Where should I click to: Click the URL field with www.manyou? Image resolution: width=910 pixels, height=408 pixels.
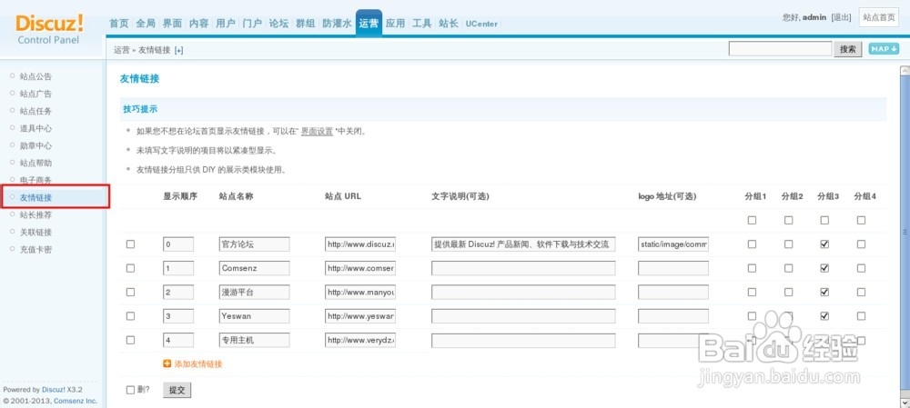[359, 293]
